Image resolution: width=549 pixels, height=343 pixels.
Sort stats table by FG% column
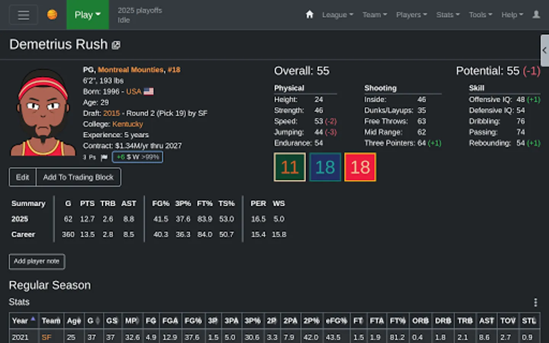point(193,321)
